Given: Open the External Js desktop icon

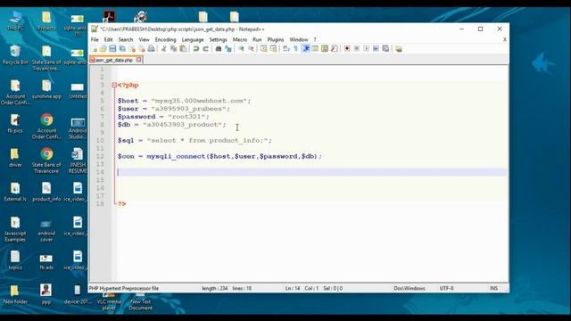Looking at the screenshot, I should pos(15,192).
